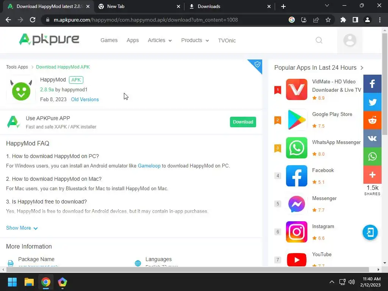Open Messenger app icon in popular list

coord(296,204)
